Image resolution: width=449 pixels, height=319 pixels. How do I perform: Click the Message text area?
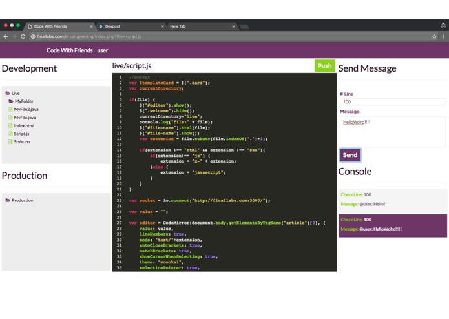point(393,132)
